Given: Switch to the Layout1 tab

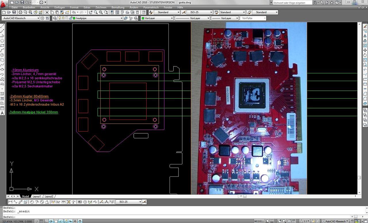Looking at the screenshot, I should pyautogui.click(x=37, y=196).
